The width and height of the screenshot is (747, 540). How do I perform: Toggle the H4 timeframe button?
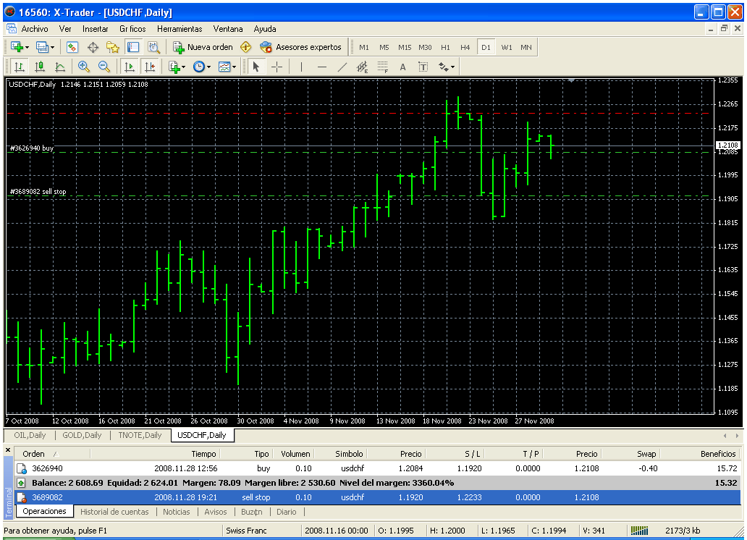coord(465,47)
